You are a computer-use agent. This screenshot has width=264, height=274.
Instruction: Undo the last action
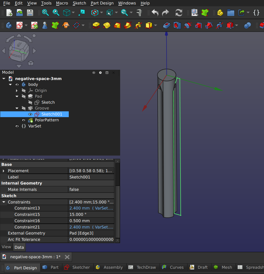[x=155, y=13]
